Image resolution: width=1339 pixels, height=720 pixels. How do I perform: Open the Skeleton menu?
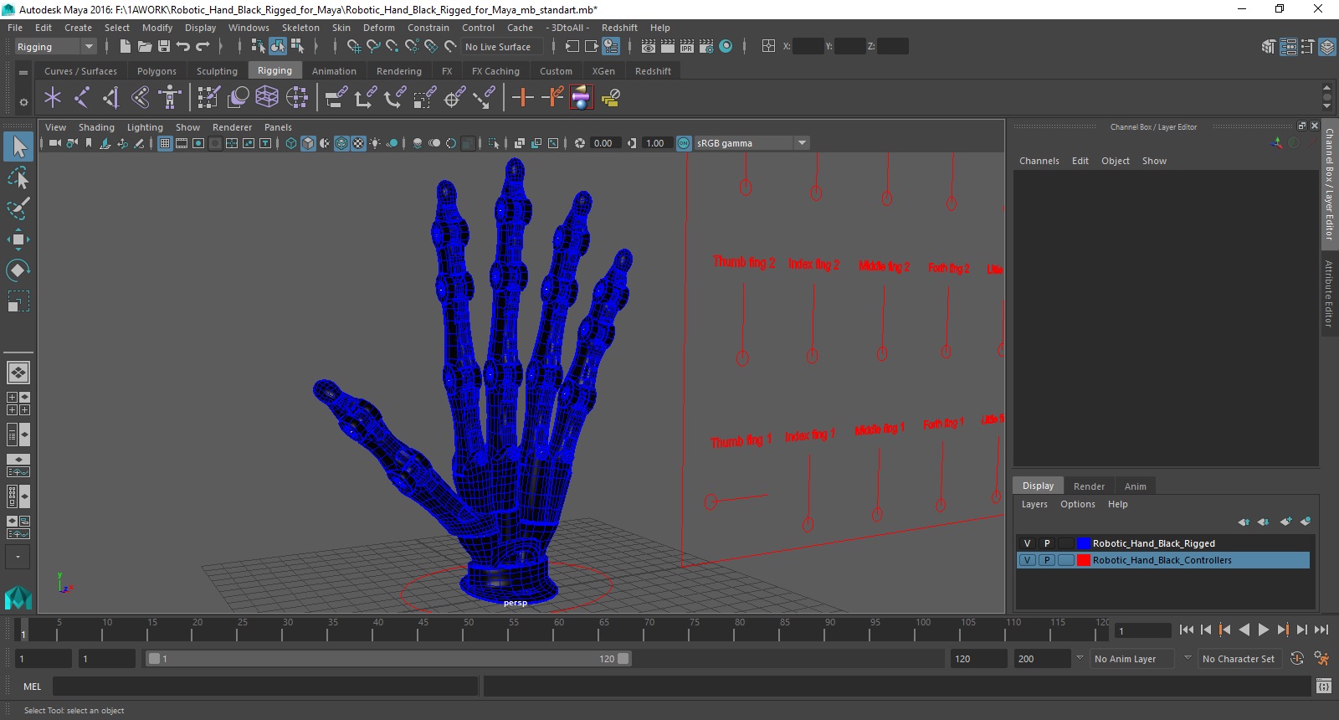pyautogui.click(x=300, y=28)
